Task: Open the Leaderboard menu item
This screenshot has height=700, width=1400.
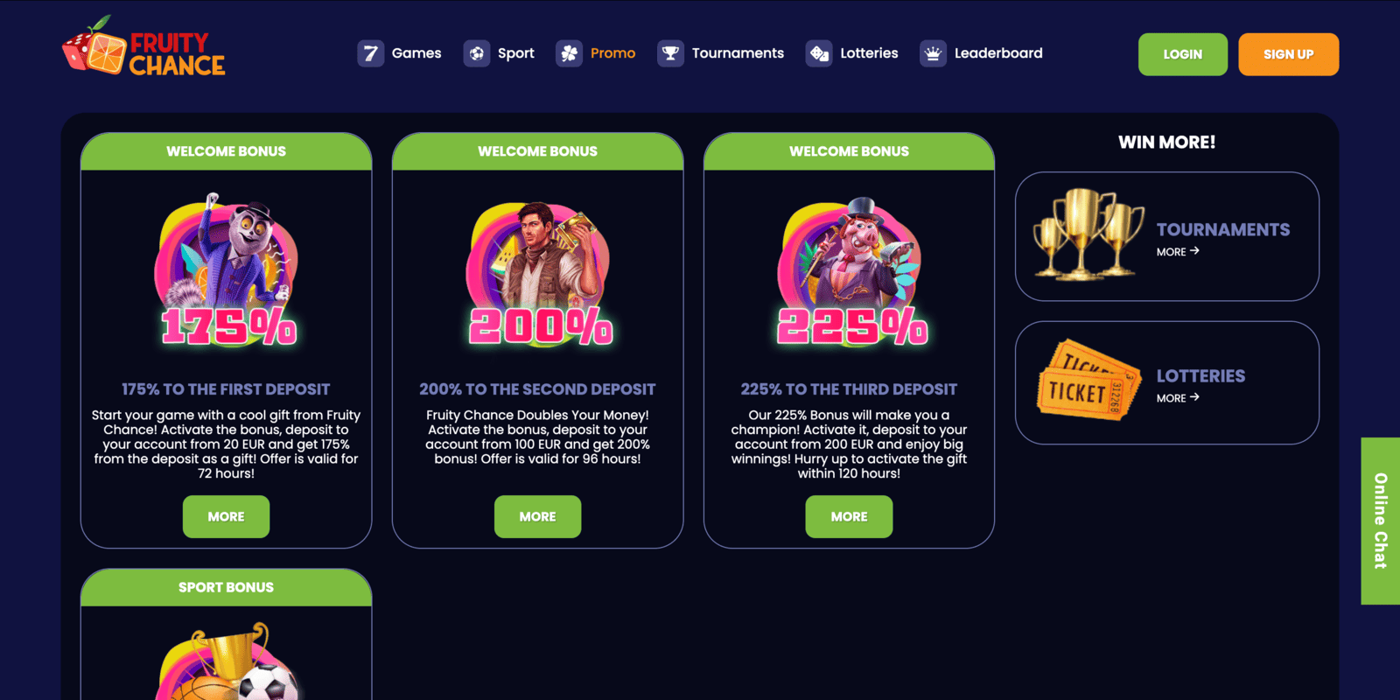Action: pos(998,53)
